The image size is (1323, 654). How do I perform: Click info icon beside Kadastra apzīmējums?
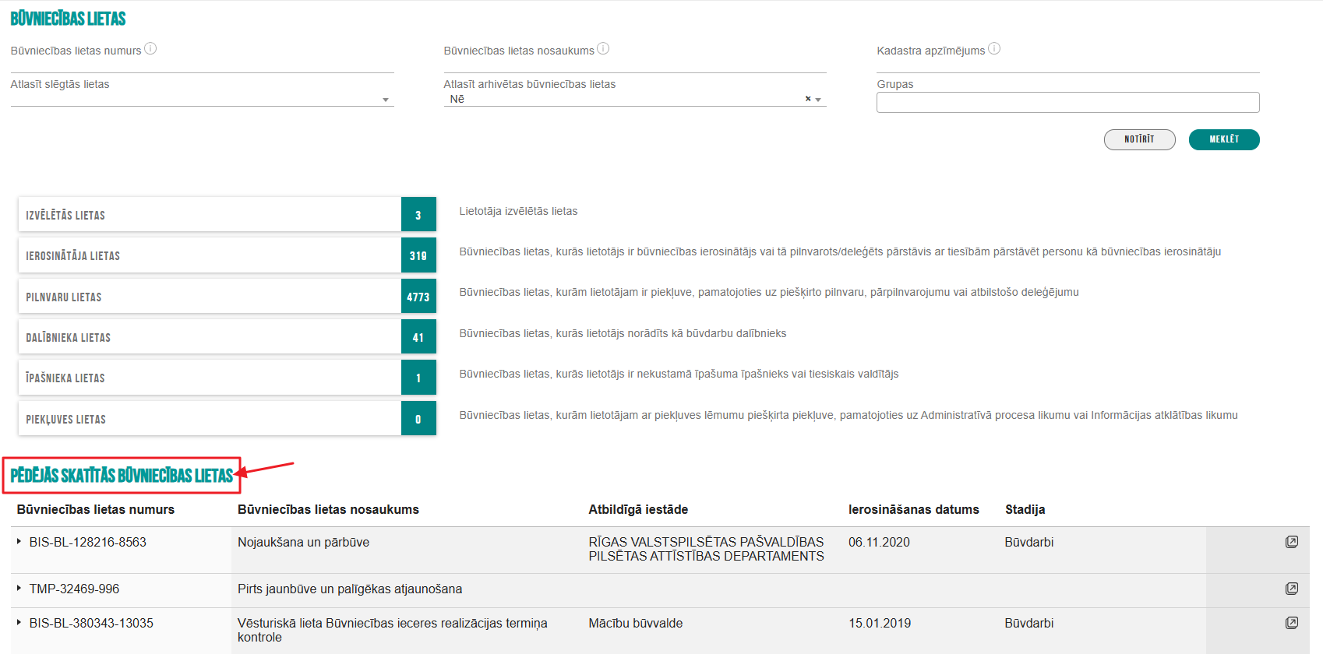994,48
